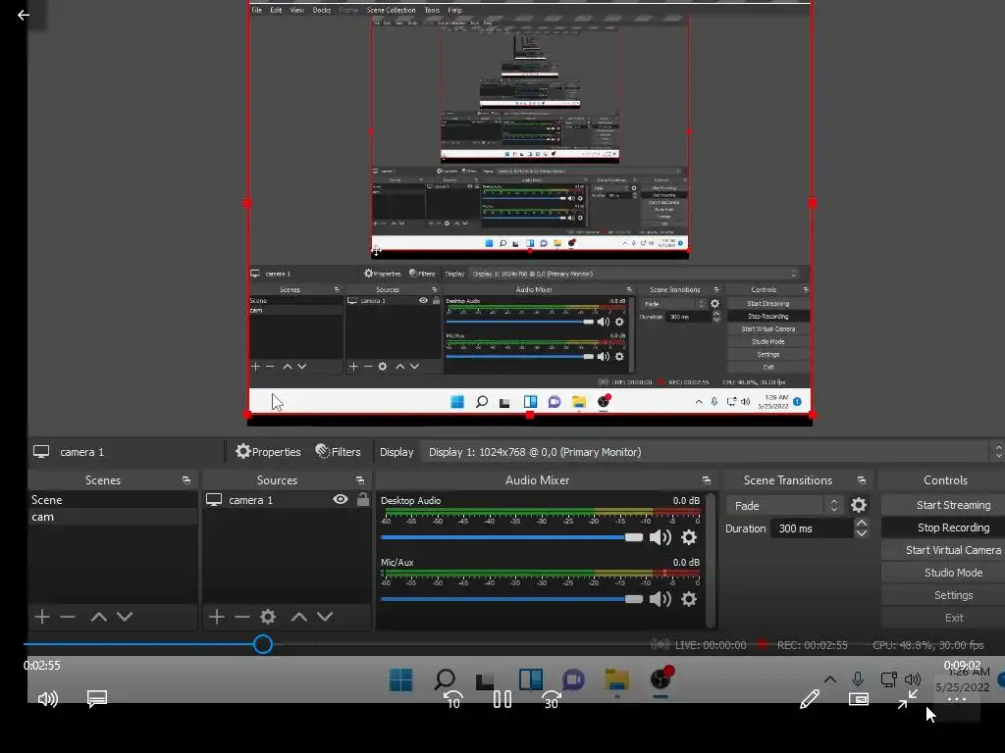Pop out the Audio Mixer dock
The width and height of the screenshot is (1005, 753).
coord(707,480)
